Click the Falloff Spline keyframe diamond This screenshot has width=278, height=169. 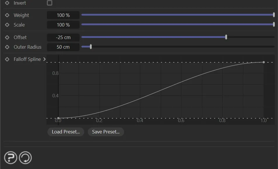[x=7, y=59]
